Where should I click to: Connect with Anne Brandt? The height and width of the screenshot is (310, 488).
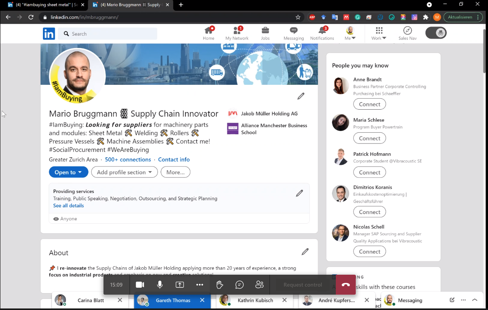pyautogui.click(x=370, y=104)
